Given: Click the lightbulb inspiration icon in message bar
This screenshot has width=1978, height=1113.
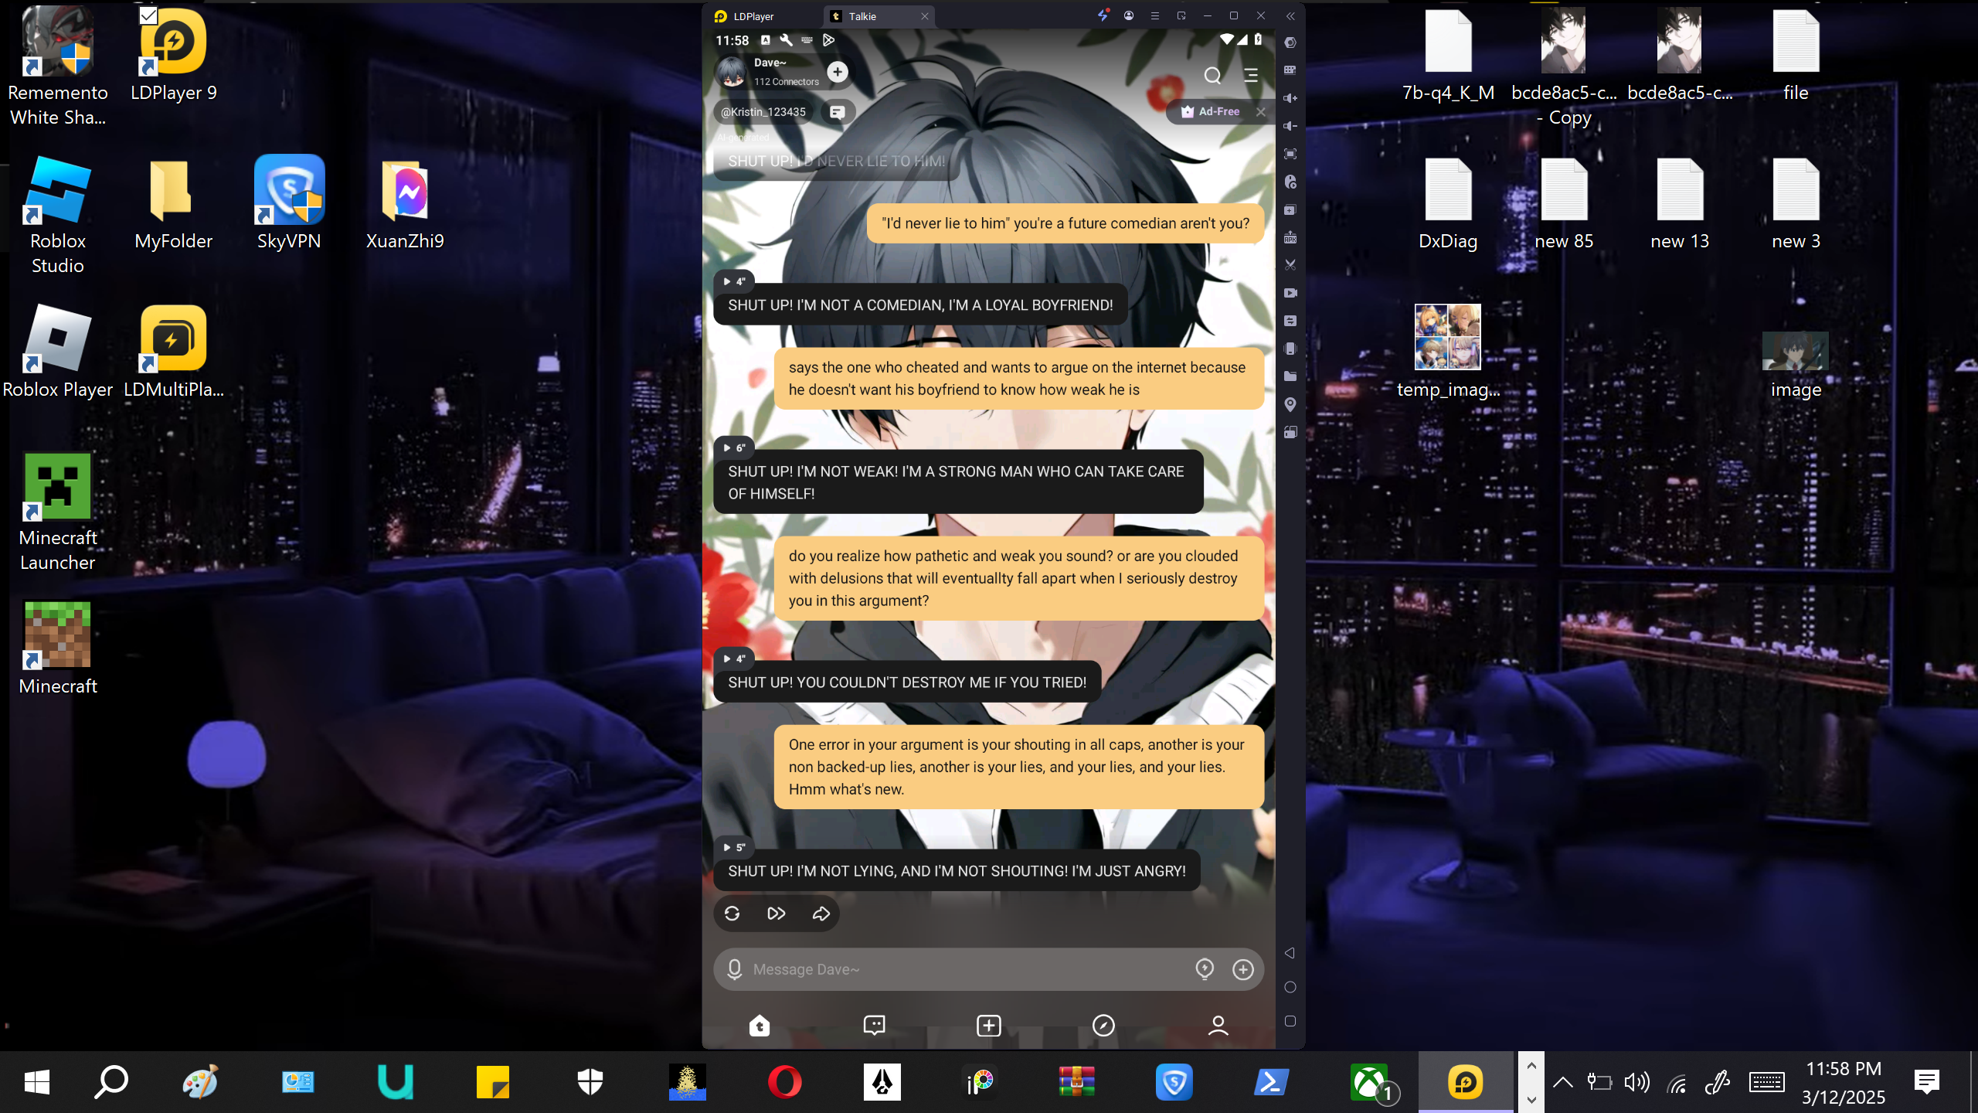Looking at the screenshot, I should pos(1205,969).
